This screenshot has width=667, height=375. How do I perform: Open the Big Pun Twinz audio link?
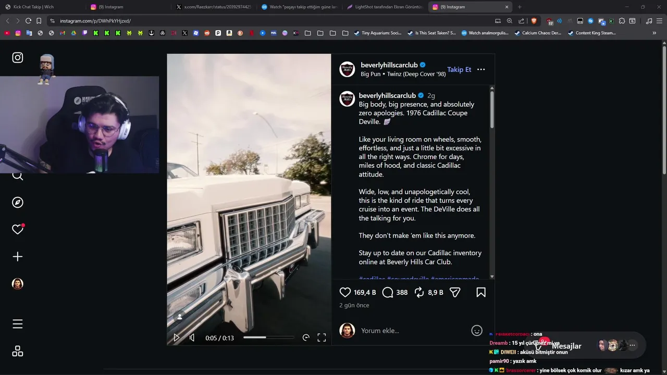[403, 74]
